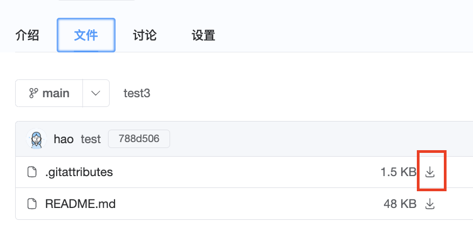Click the git branch icon beside main
Viewport: 473px width, 242px height.
click(x=33, y=93)
